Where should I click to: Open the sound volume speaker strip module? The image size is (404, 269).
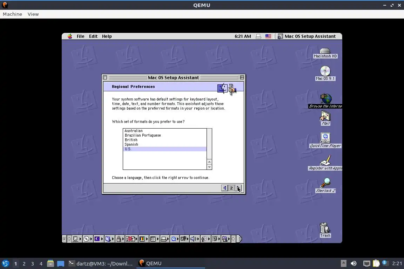[195, 239]
